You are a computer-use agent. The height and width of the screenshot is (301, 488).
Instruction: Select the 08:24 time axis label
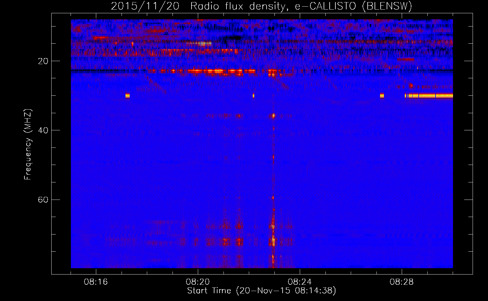[300, 282]
